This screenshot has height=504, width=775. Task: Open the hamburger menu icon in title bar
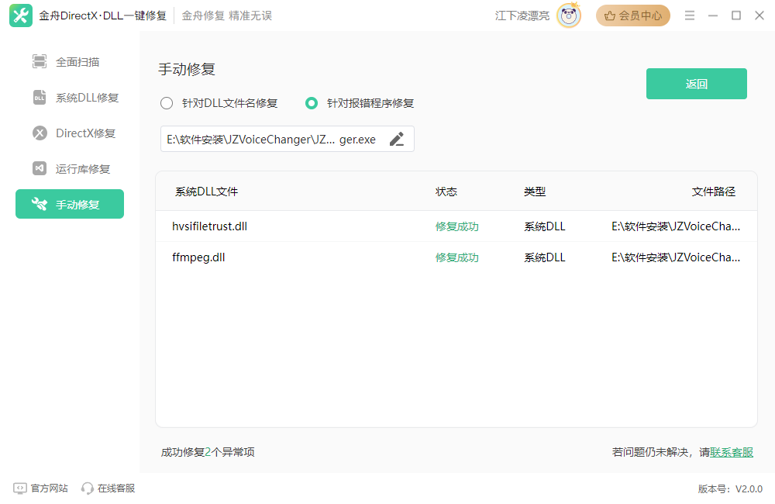(x=690, y=16)
